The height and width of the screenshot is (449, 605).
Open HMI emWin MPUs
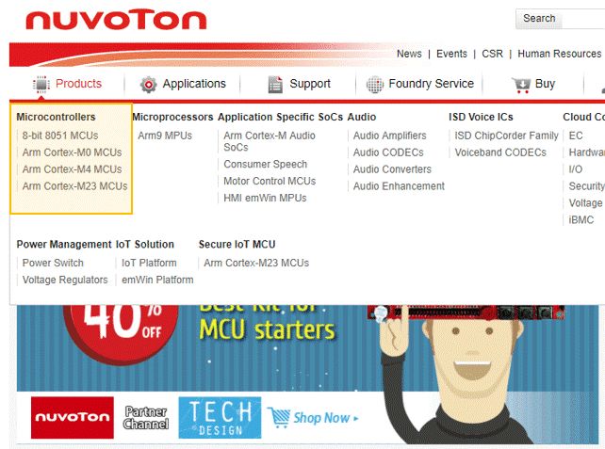tap(265, 198)
